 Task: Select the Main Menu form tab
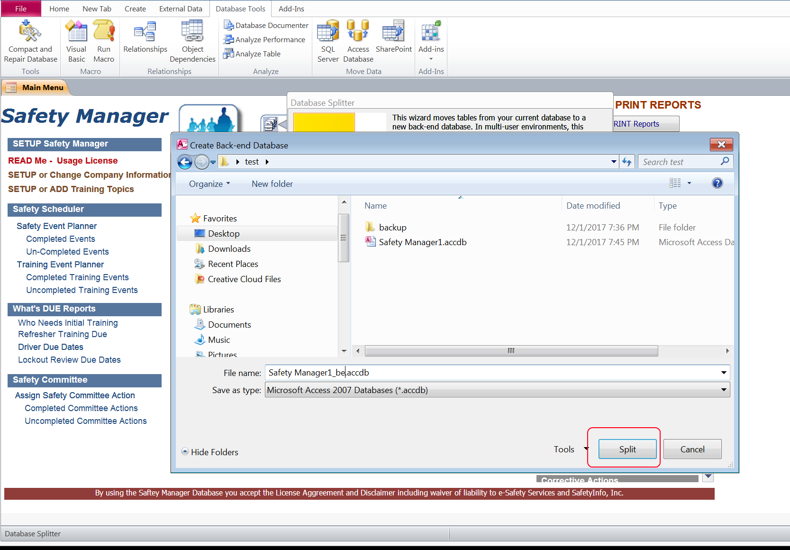click(36, 88)
